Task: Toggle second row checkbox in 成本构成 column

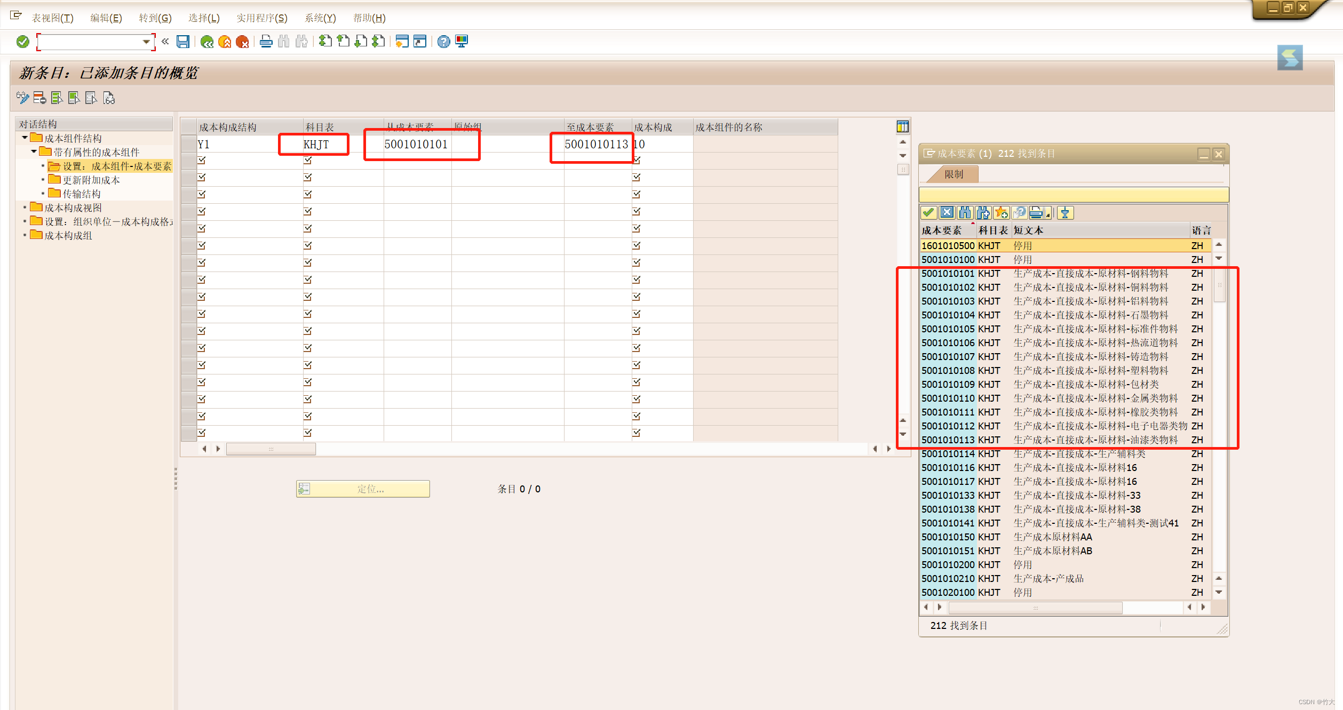Action: (637, 160)
